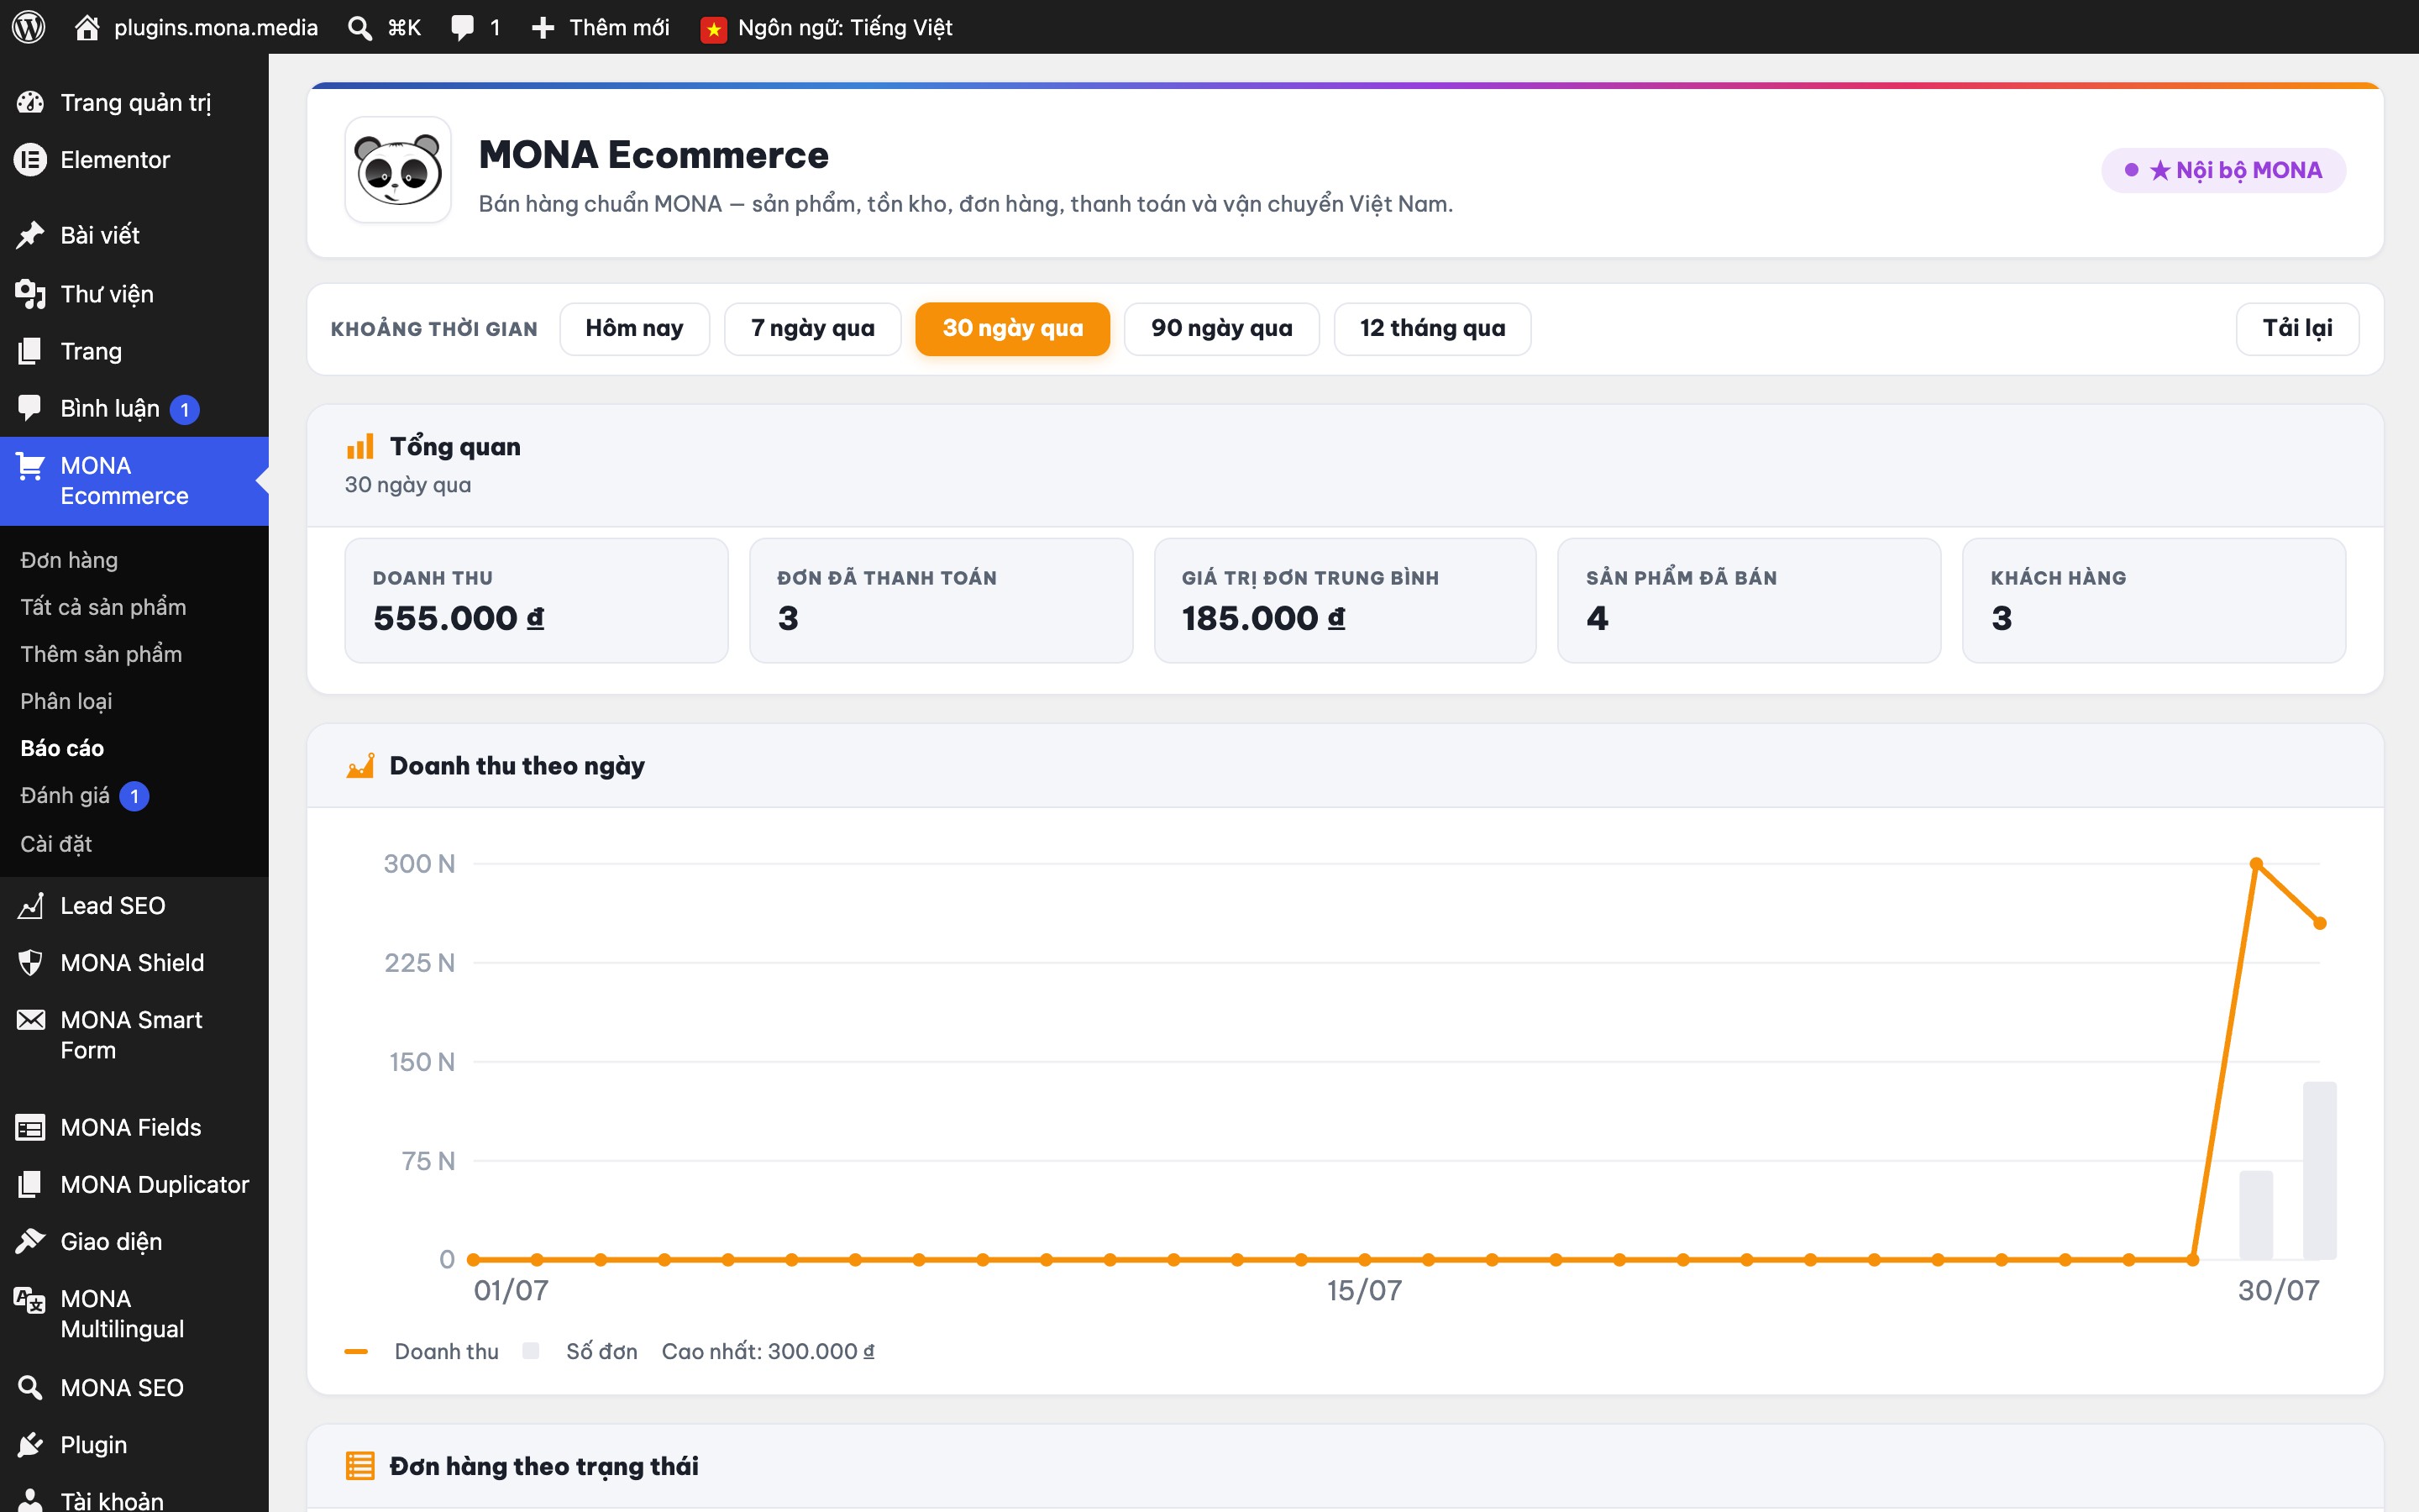Click the Lead SEO chart icon
This screenshot has height=1512, width=2419.
[30, 906]
